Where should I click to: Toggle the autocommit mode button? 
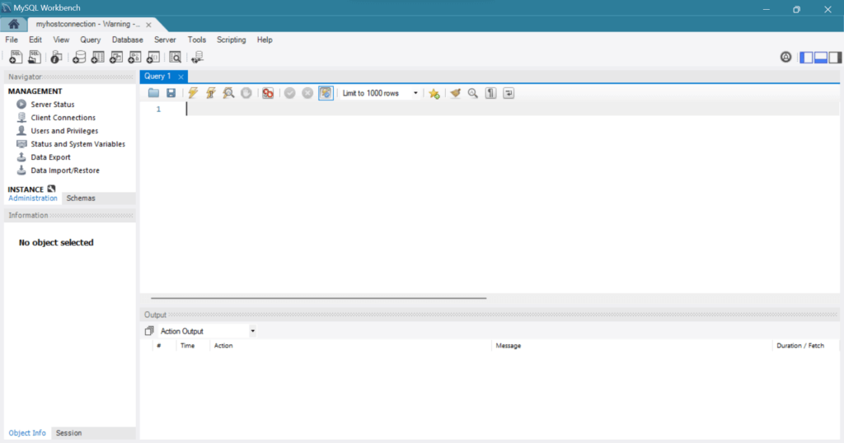click(x=326, y=93)
